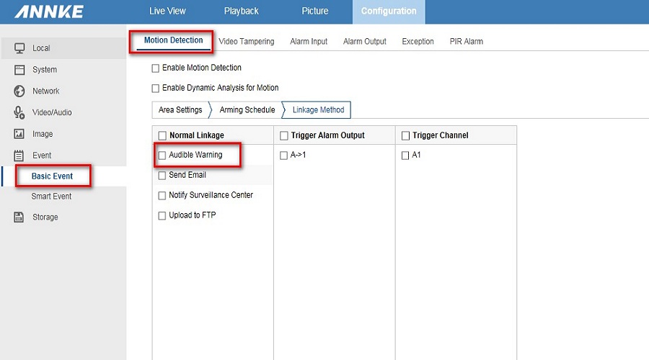This screenshot has height=360, width=649.
Task: Click the ANNKE logo
Action: (x=49, y=12)
